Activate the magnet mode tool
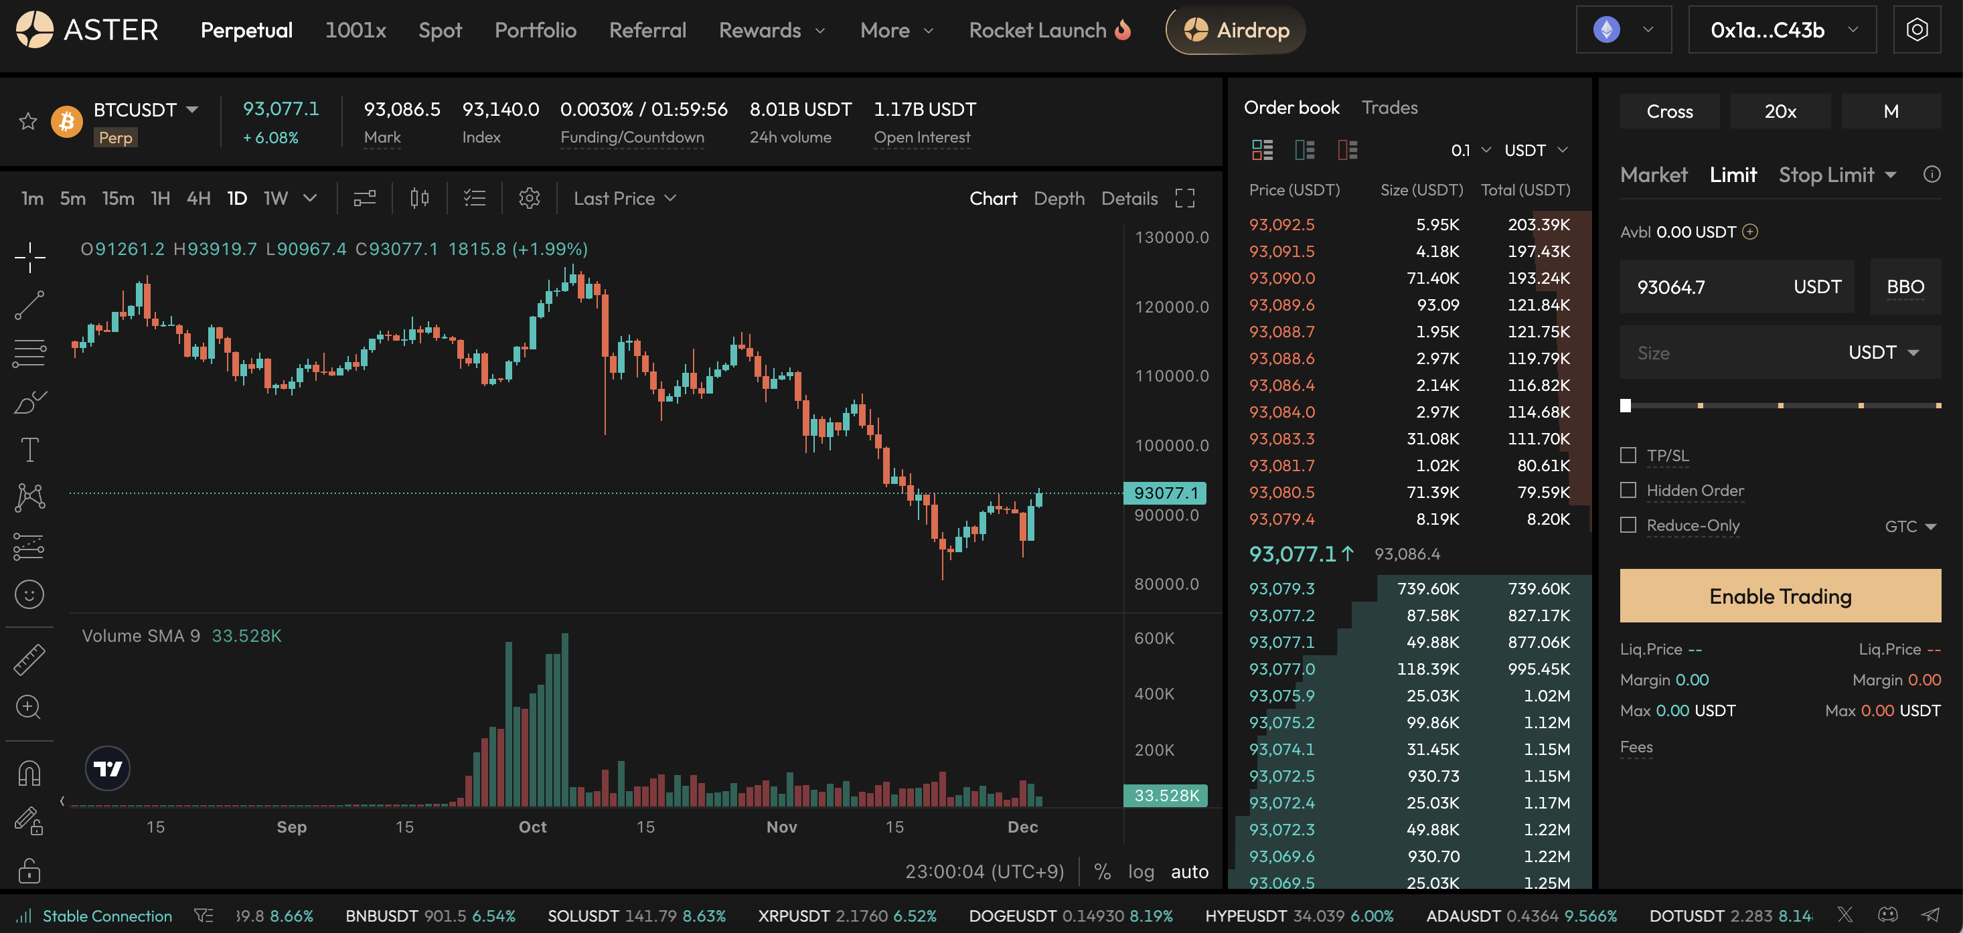1963x933 pixels. pyautogui.click(x=29, y=773)
